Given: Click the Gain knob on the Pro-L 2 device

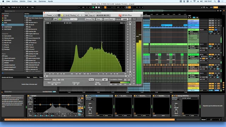Looking at the screenshot, I should point(90,106).
